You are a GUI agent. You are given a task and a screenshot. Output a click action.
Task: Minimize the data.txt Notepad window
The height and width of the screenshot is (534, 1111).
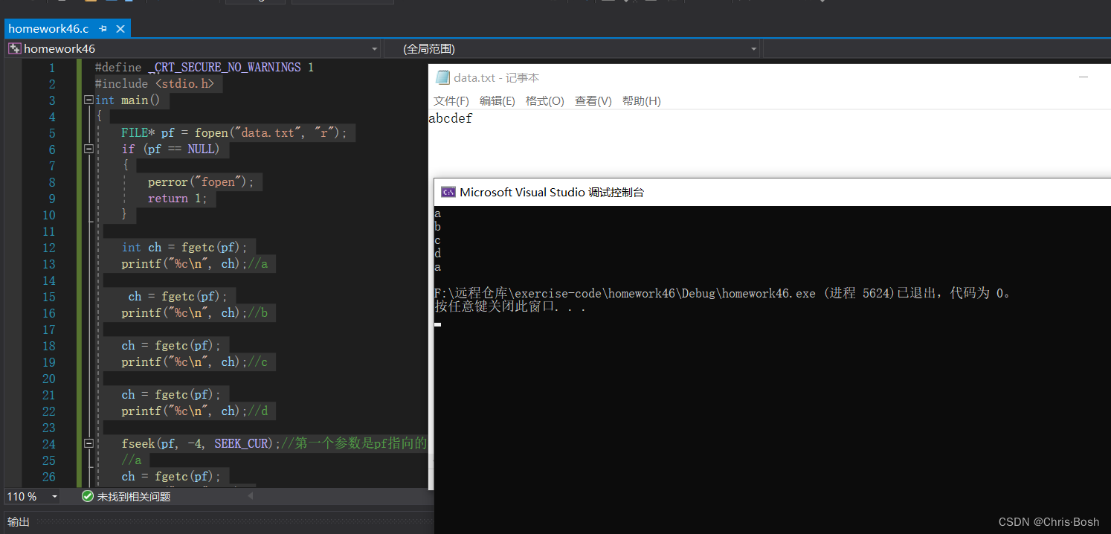click(1083, 77)
